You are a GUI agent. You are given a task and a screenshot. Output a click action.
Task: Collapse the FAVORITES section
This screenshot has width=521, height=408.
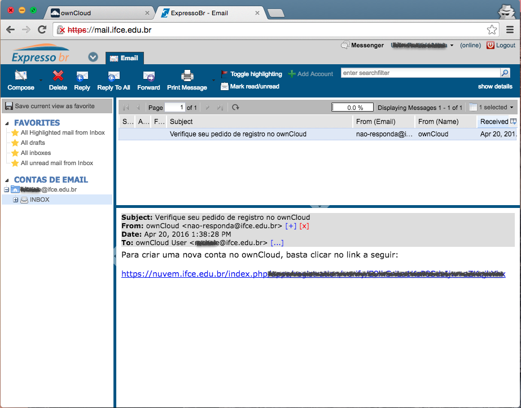7,123
